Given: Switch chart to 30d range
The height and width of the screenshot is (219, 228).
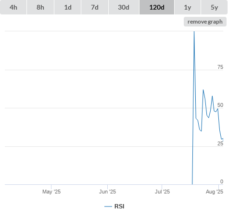Looking at the screenshot, I should [x=124, y=7].
